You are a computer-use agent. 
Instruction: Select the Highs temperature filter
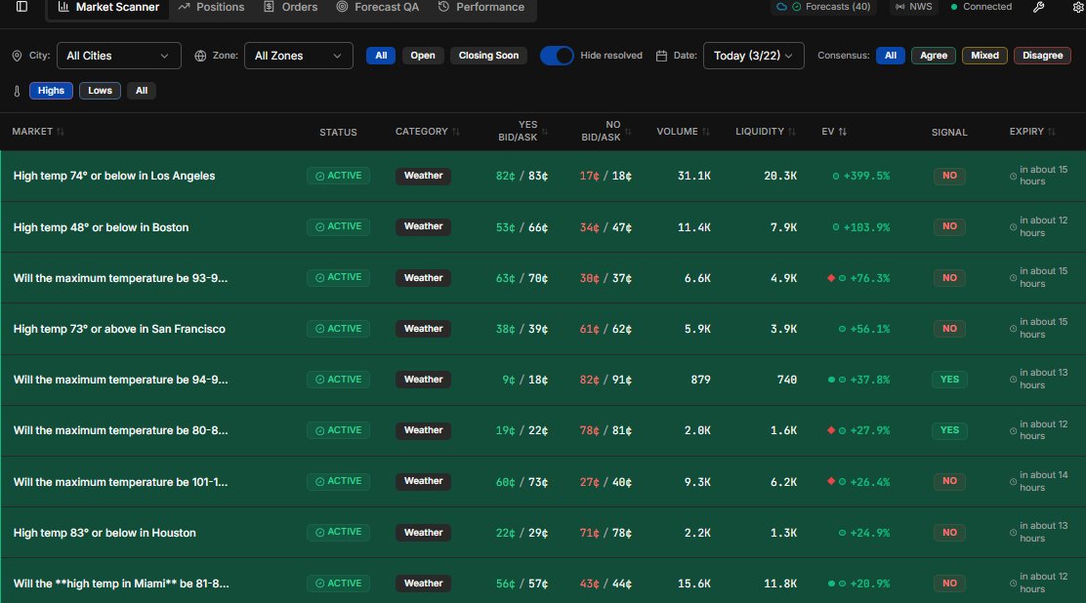click(x=51, y=91)
